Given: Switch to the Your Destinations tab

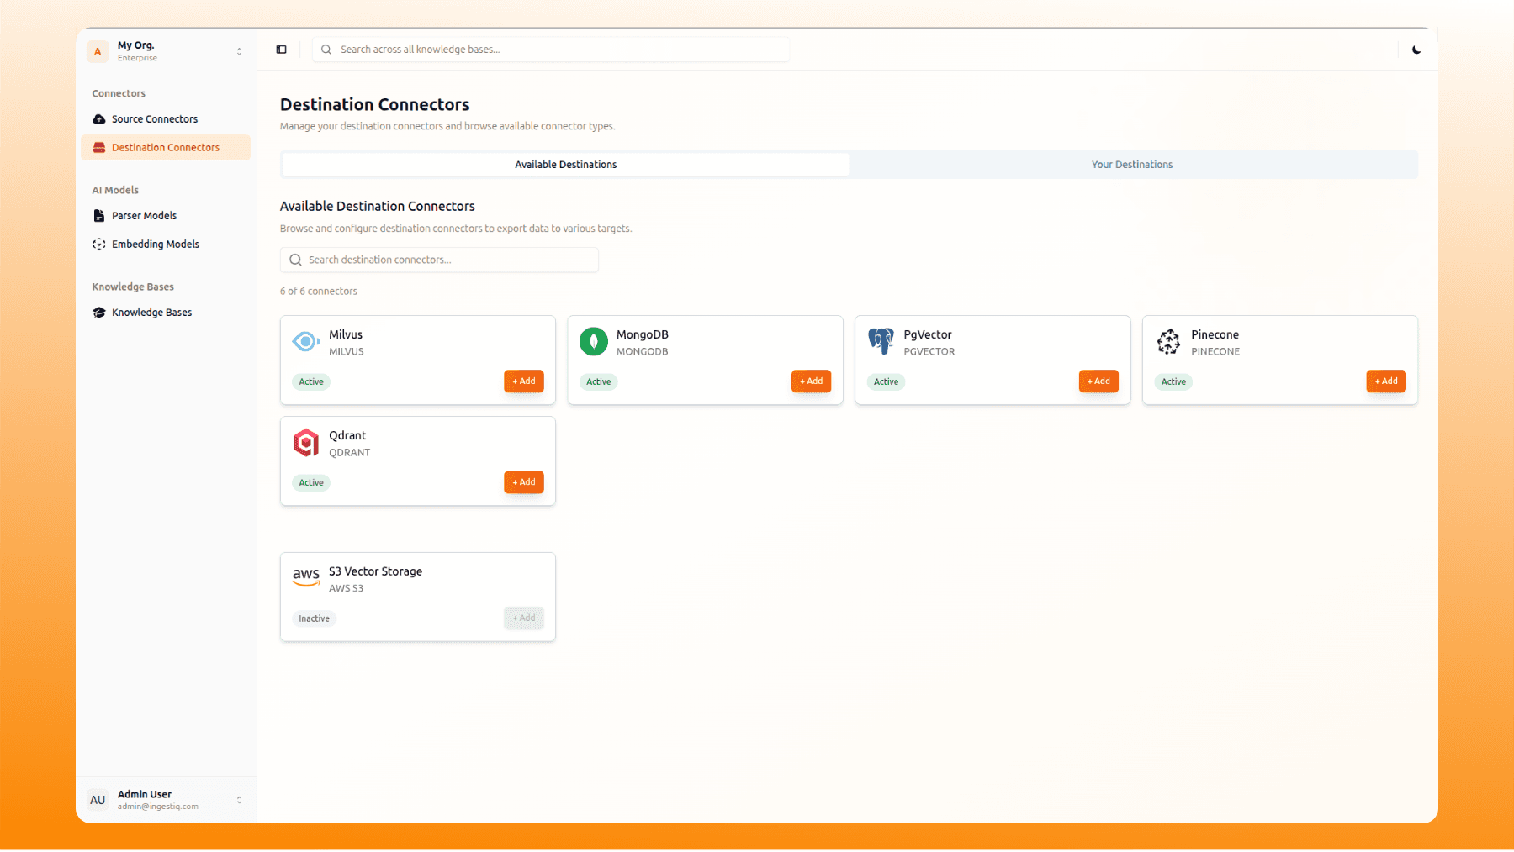Looking at the screenshot, I should (1131, 165).
